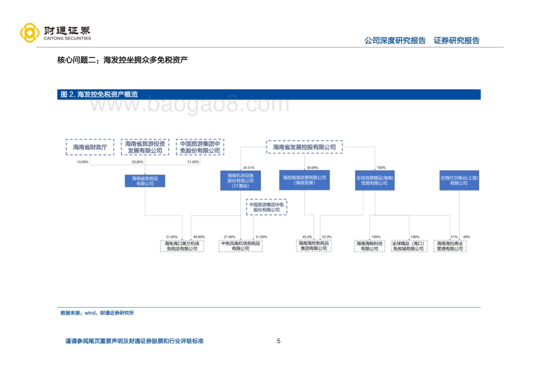537x380 pixels.
Task: Click the 100% label above 海南海购科技
Action: tap(376, 237)
